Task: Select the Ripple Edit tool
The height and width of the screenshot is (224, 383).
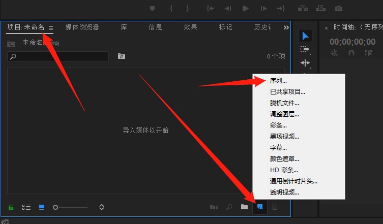Action: pos(305,63)
